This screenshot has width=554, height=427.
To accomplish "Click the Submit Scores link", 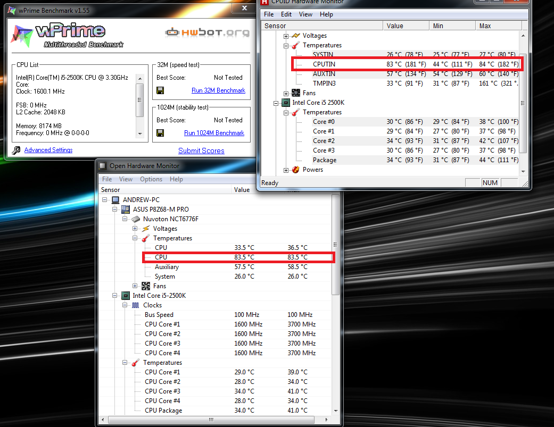I will pos(201,150).
